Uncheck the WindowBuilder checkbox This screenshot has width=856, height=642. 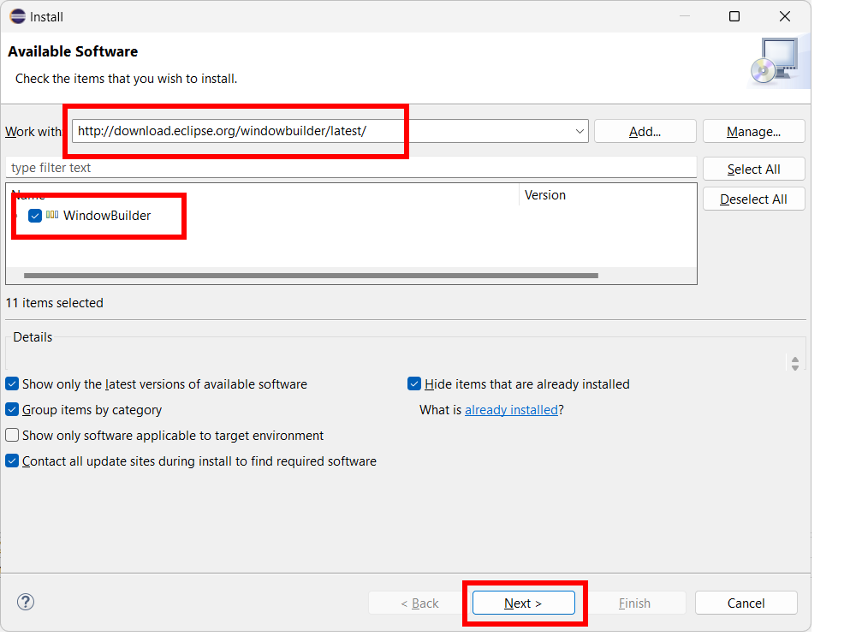pos(35,216)
